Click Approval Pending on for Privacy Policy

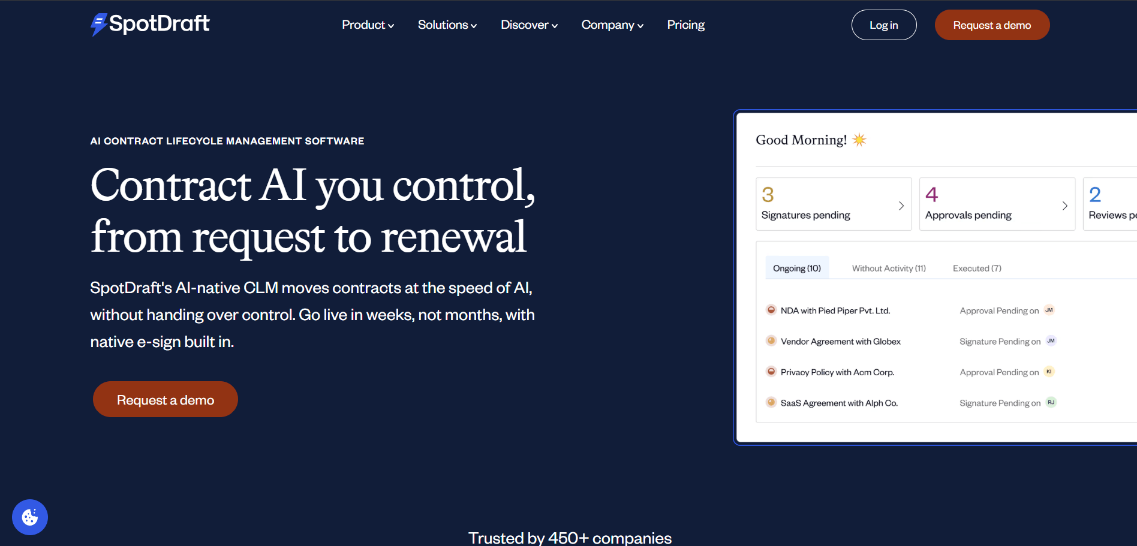[x=999, y=372]
